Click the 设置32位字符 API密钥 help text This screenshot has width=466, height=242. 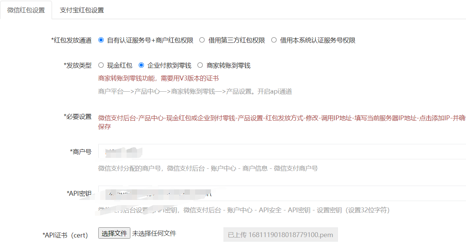pyautogui.click(x=244, y=210)
